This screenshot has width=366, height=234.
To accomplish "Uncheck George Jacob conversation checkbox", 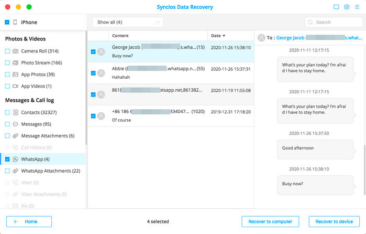I will click(93, 52).
